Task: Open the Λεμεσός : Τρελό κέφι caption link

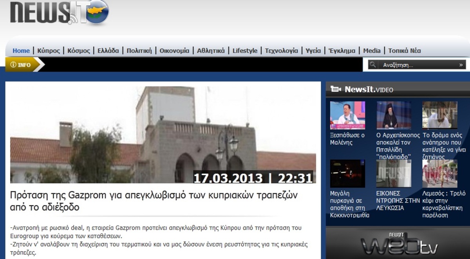Action: 444,204
